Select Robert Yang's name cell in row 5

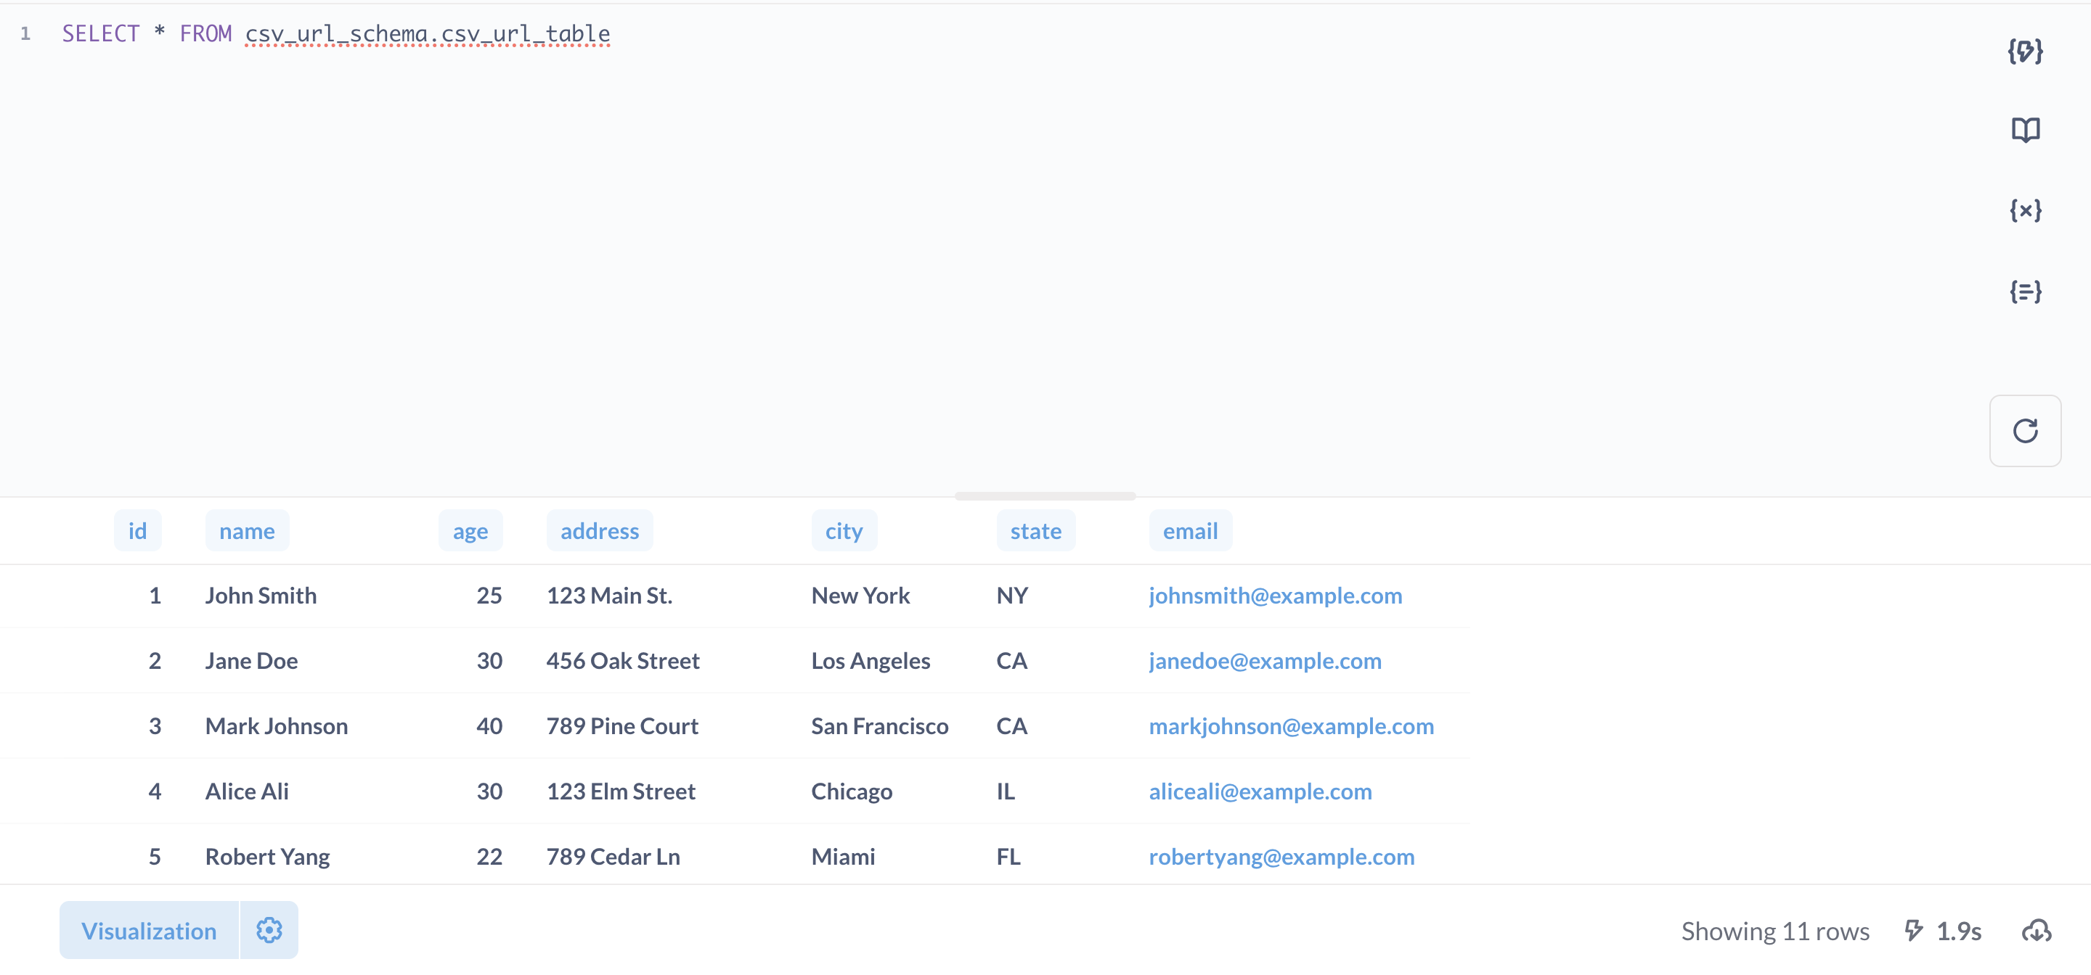267,856
